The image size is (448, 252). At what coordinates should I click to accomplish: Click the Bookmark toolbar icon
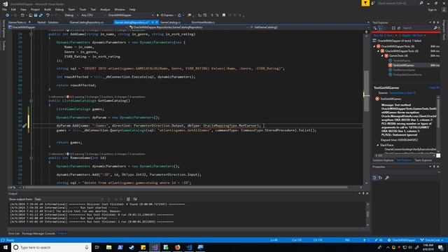pos(224,15)
